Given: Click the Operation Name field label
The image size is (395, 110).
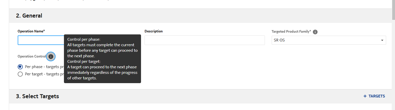Looking at the screenshot, I should 31,31.
